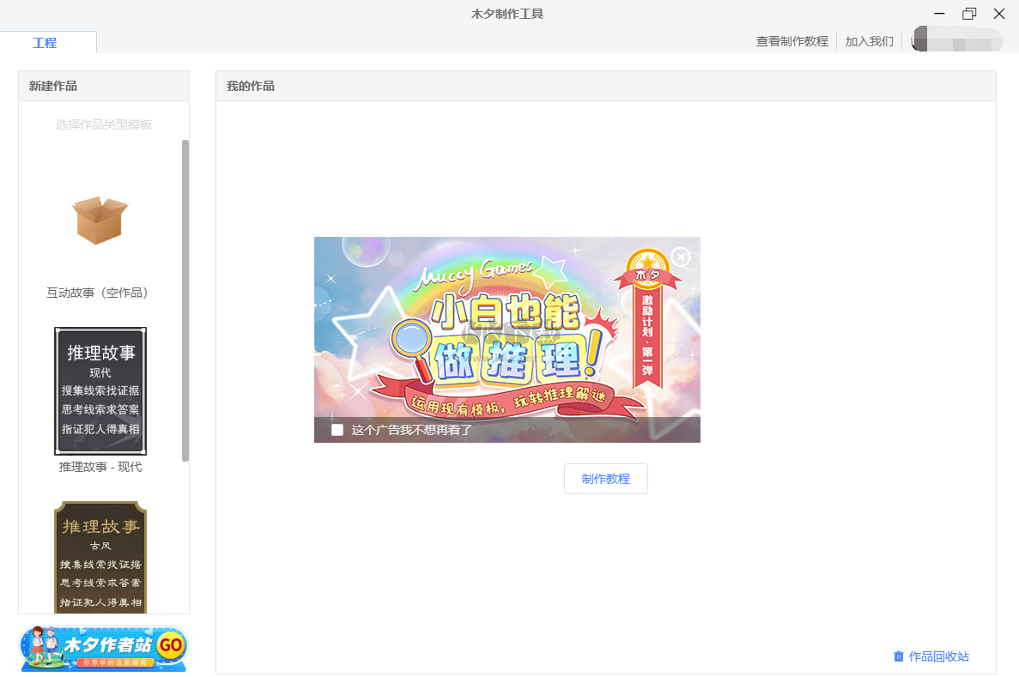Click the minimize icon of the window

coord(940,14)
